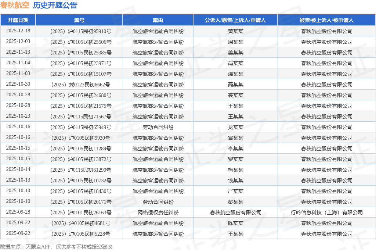Click case number (2025)沪0105民初23971号
Screen dimensions: 376x250
coord(80,63)
